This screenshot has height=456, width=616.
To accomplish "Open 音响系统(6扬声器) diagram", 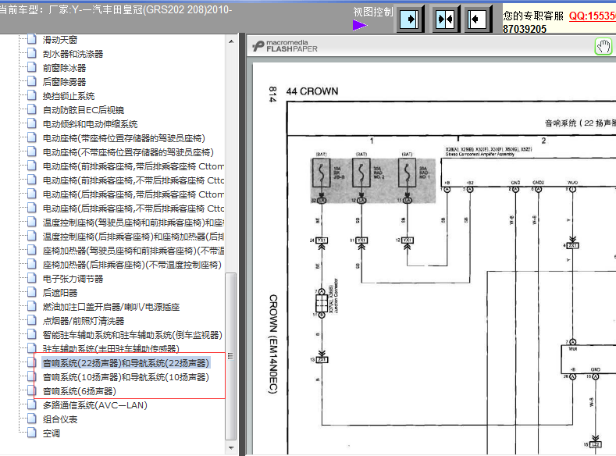I will click(x=80, y=391).
